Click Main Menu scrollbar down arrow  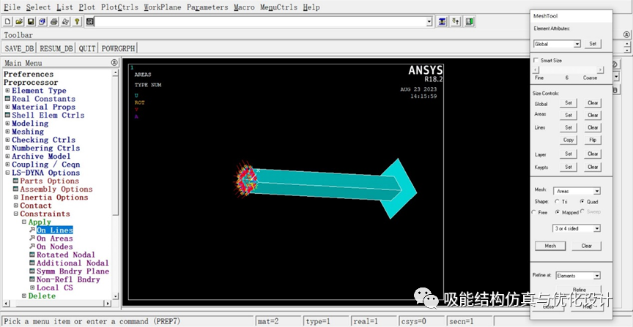point(116,296)
